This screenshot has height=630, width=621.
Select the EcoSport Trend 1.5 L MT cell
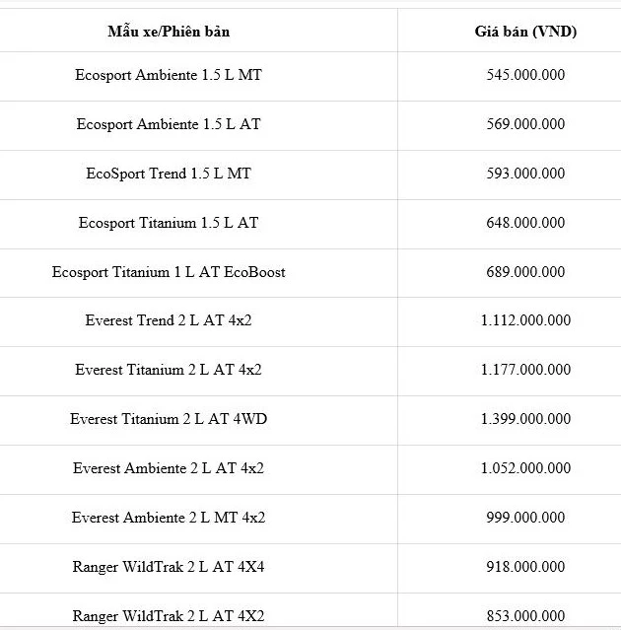[169, 174]
